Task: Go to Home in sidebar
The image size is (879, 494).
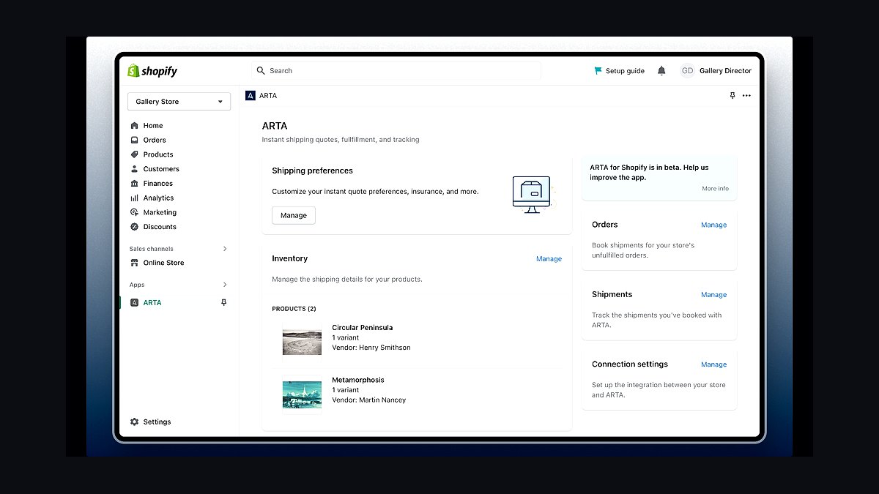Action: click(x=153, y=126)
